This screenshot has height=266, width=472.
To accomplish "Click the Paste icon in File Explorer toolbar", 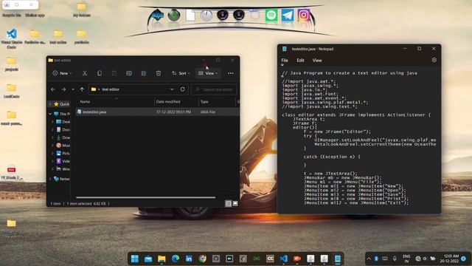I will point(114,73).
